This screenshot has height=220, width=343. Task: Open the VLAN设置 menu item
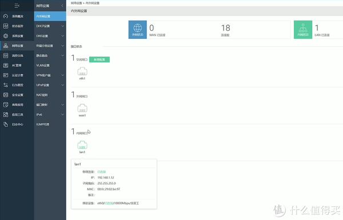click(x=50, y=65)
